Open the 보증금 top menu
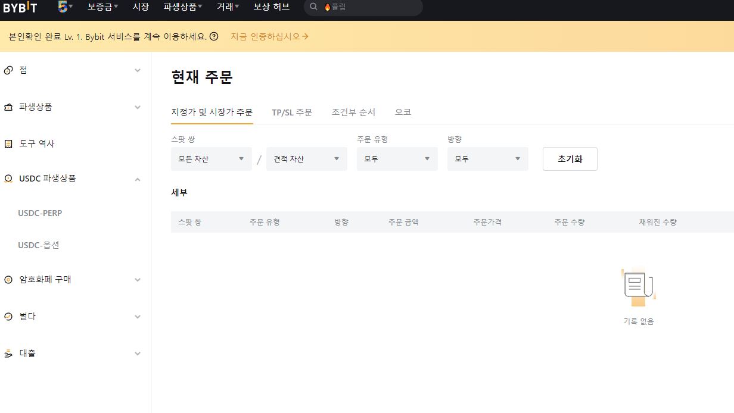734x413 pixels. [102, 7]
